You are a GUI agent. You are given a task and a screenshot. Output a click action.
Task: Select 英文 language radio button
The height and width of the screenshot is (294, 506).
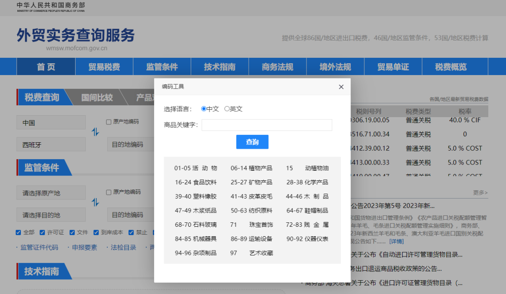tap(227, 109)
